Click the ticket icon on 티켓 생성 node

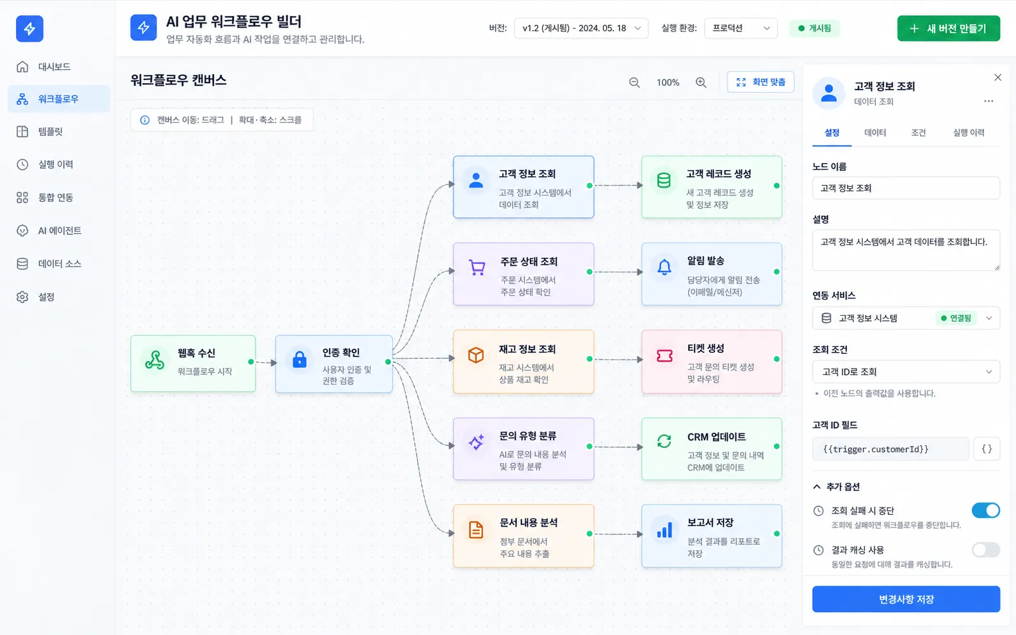coord(664,355)
